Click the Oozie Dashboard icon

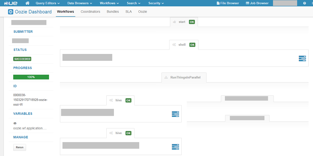[x=11, y=12]
